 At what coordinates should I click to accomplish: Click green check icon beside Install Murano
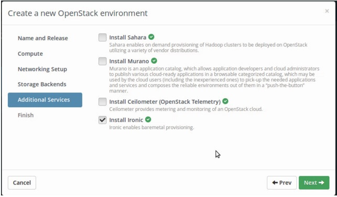click(154, 61)
